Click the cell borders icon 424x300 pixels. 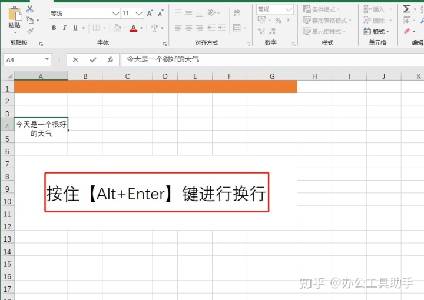coord(96,28)
